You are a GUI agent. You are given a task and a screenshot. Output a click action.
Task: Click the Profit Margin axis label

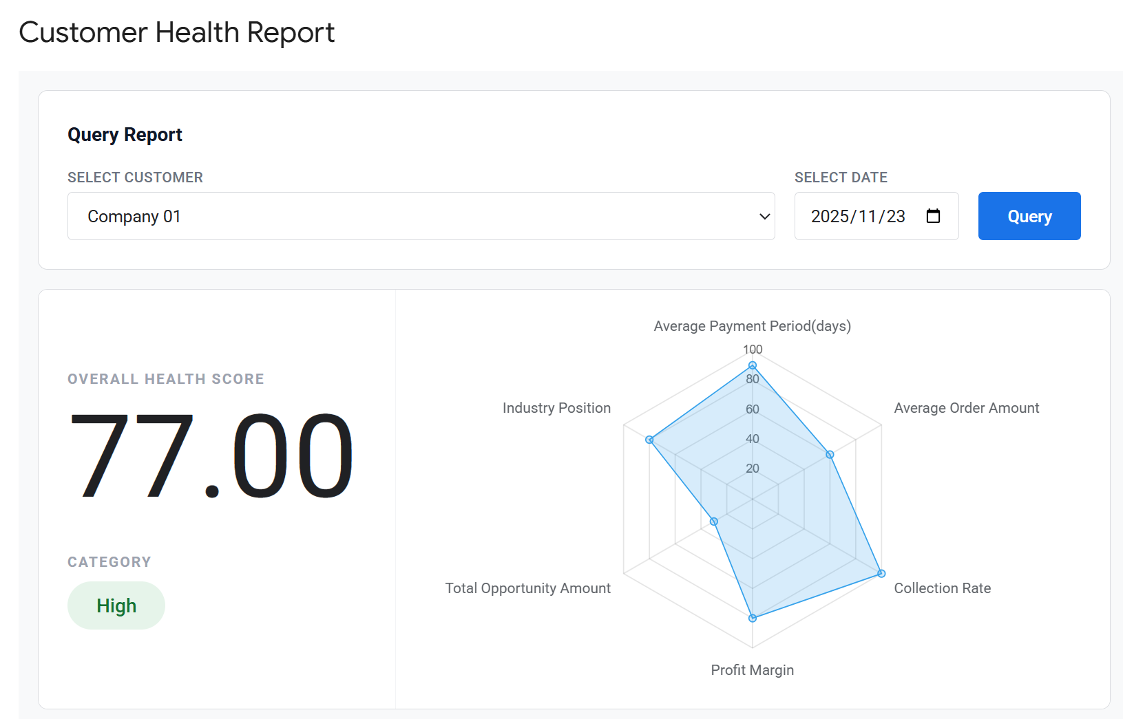[752, 669]
